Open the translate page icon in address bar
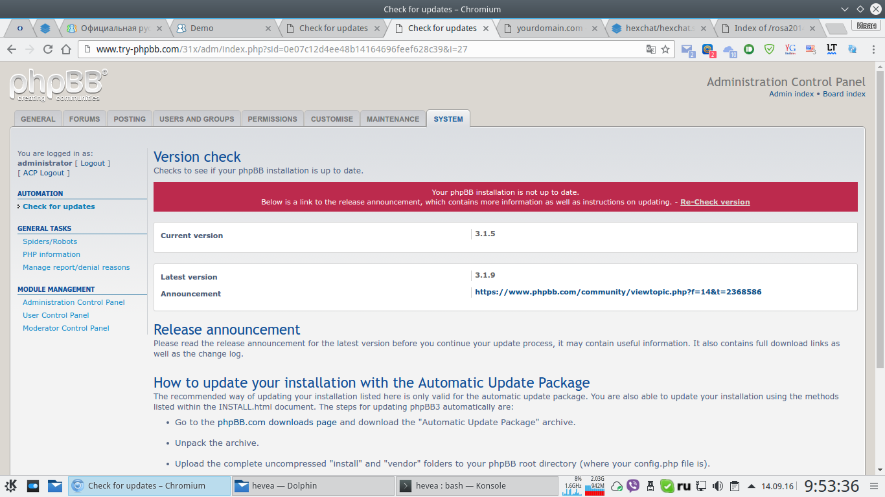 point(651,49)
